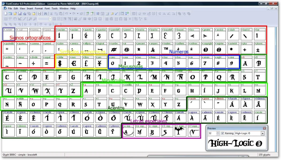The width and height of the screenshot is (281, 160).
Task: Open the Redo history dropdown arrow
Action: [78, 14]
